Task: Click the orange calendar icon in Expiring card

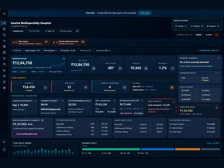Action: [172, 87]
